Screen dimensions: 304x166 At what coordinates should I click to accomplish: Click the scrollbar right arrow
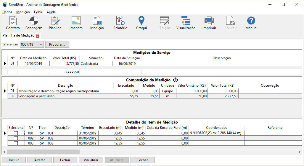299,152
